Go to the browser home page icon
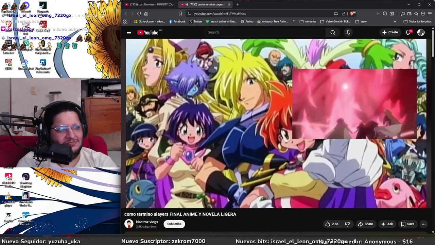 pyautogui.click(x=146, y=14)
